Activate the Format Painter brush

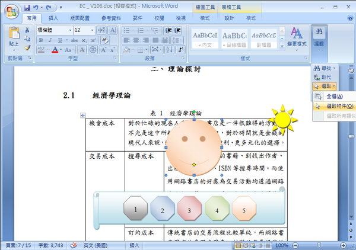pyautogui.click(x=27, y=47)
